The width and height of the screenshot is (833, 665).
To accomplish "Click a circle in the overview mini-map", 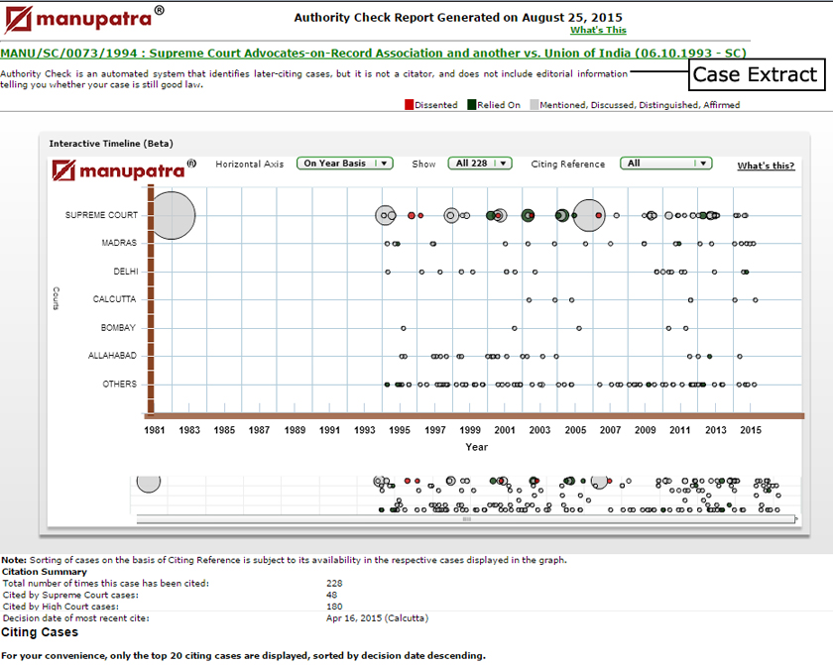I will coord(149,483).
